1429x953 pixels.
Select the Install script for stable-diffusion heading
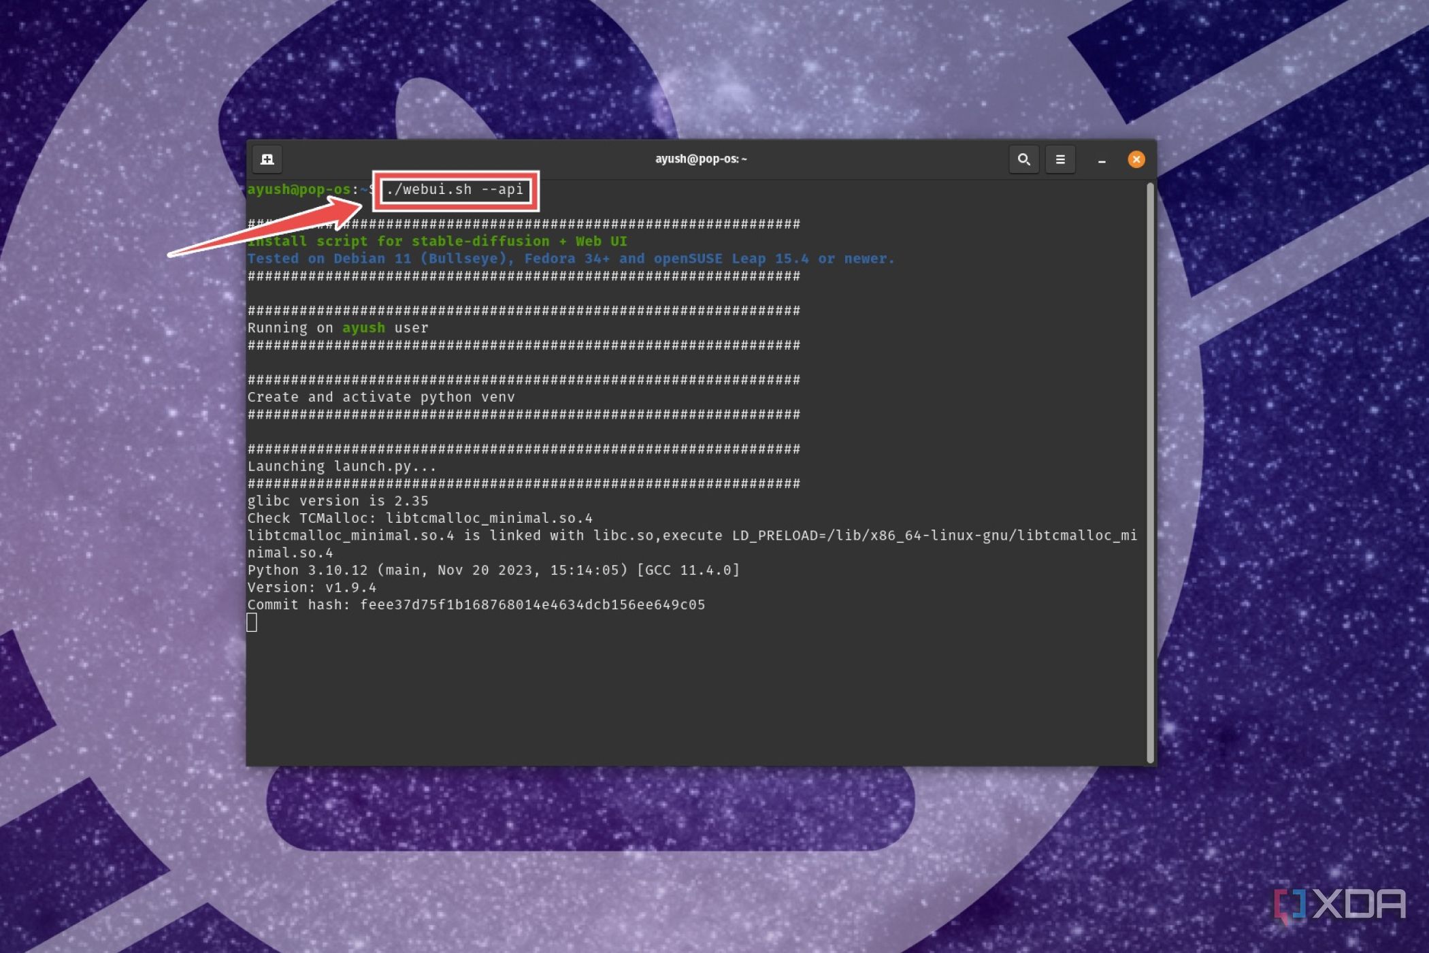click(x=437, y=240)
